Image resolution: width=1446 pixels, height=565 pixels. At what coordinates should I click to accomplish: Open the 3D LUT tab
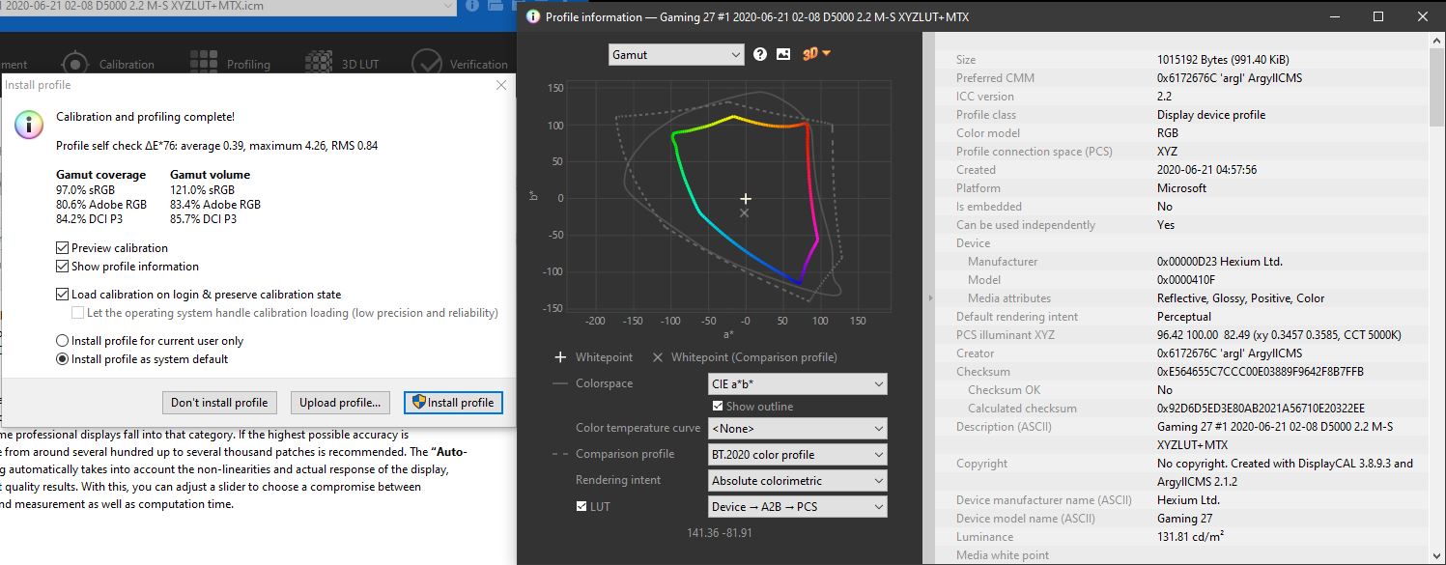[x=344, y=65]
